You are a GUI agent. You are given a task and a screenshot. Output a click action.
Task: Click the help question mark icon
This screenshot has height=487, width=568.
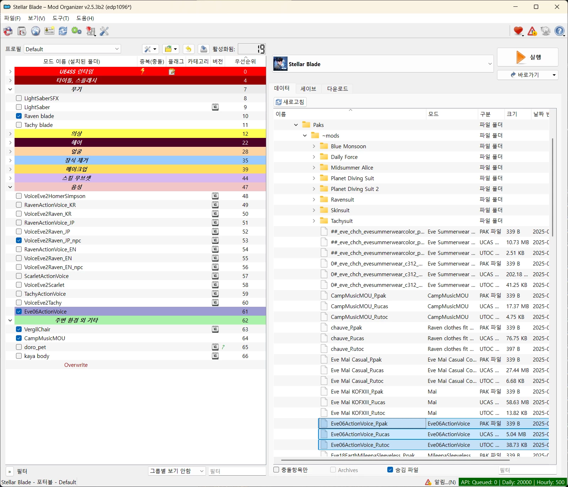pos(559,31)
